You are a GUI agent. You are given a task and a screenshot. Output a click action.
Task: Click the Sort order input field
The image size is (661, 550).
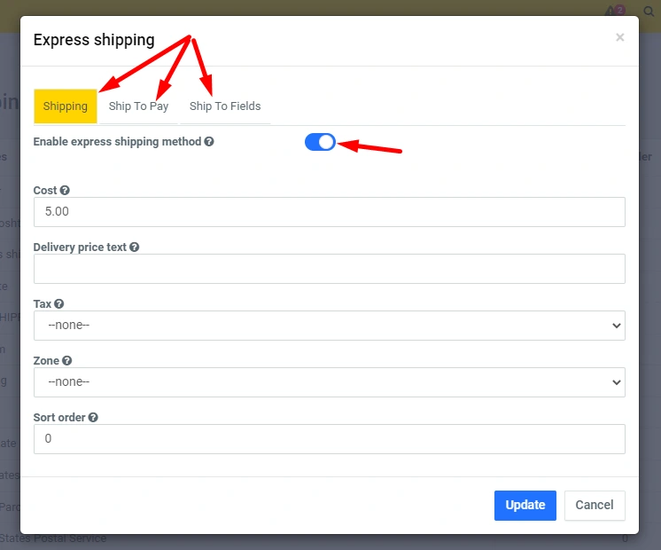329,439
